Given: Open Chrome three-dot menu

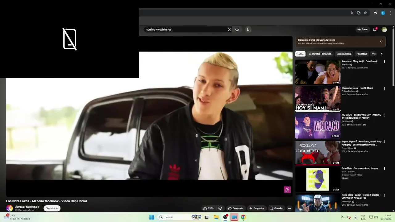Looking at the screenshot, I should pyautogui.click(x=390, y=13).
